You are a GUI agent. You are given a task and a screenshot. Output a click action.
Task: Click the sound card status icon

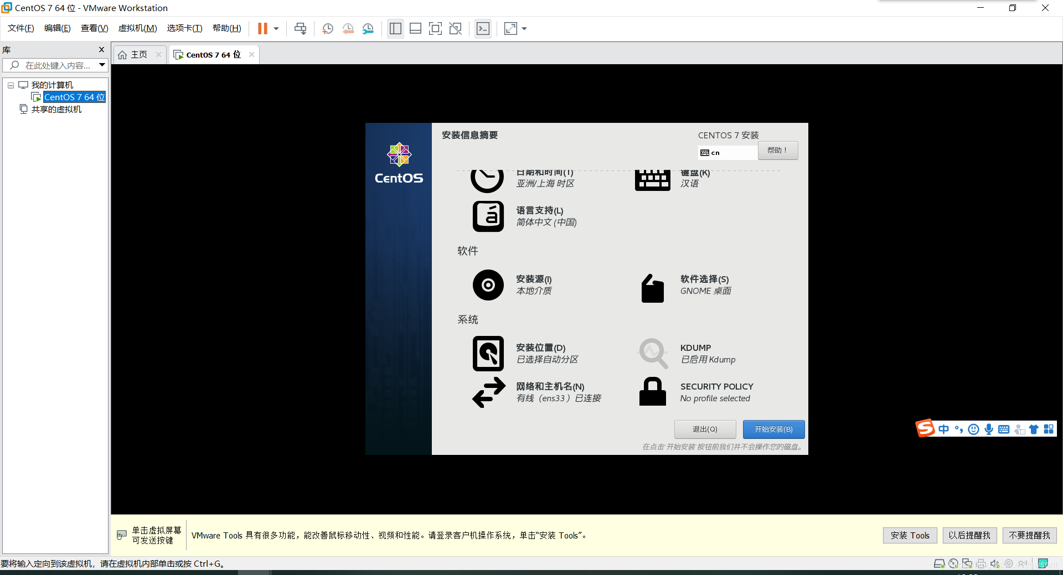coord(995,564)
